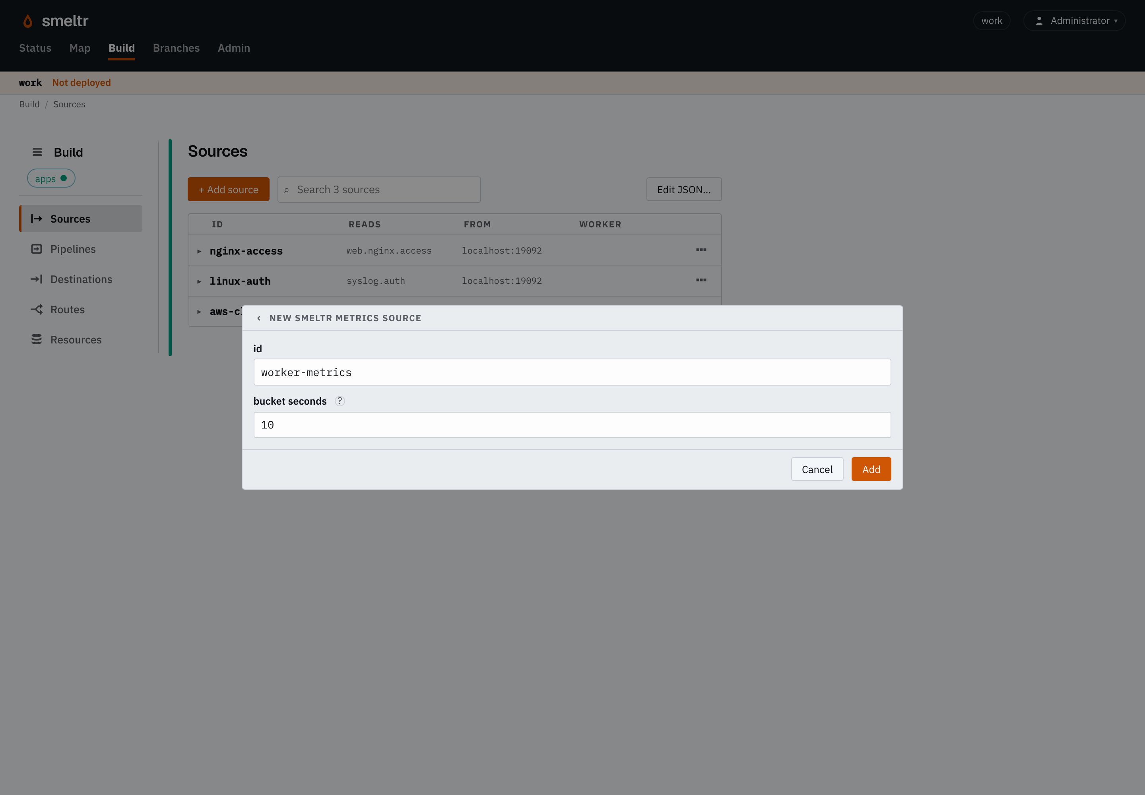Viewport: 1145px width, 795px height.
Task: Open Sources in the sidebar
Action: click(x=81, y=219)
